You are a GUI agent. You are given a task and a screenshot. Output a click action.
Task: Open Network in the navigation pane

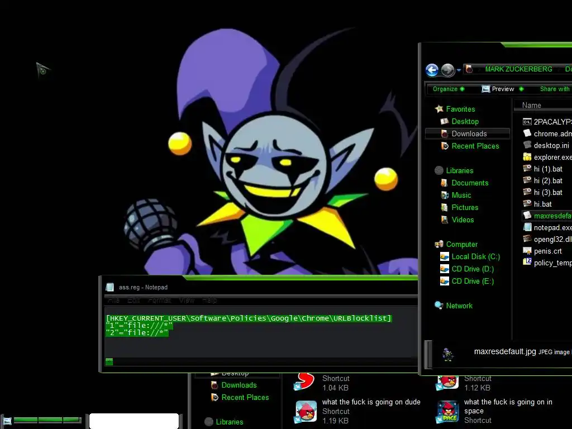click(459, 306)
